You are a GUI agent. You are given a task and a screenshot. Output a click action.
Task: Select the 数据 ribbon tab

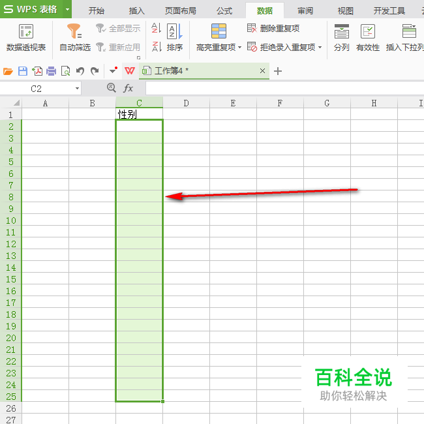click(265, 11)
